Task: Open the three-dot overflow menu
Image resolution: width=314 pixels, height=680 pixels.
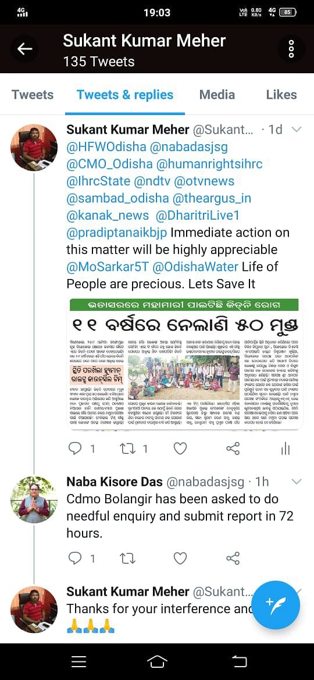Action: pos(291,49)
